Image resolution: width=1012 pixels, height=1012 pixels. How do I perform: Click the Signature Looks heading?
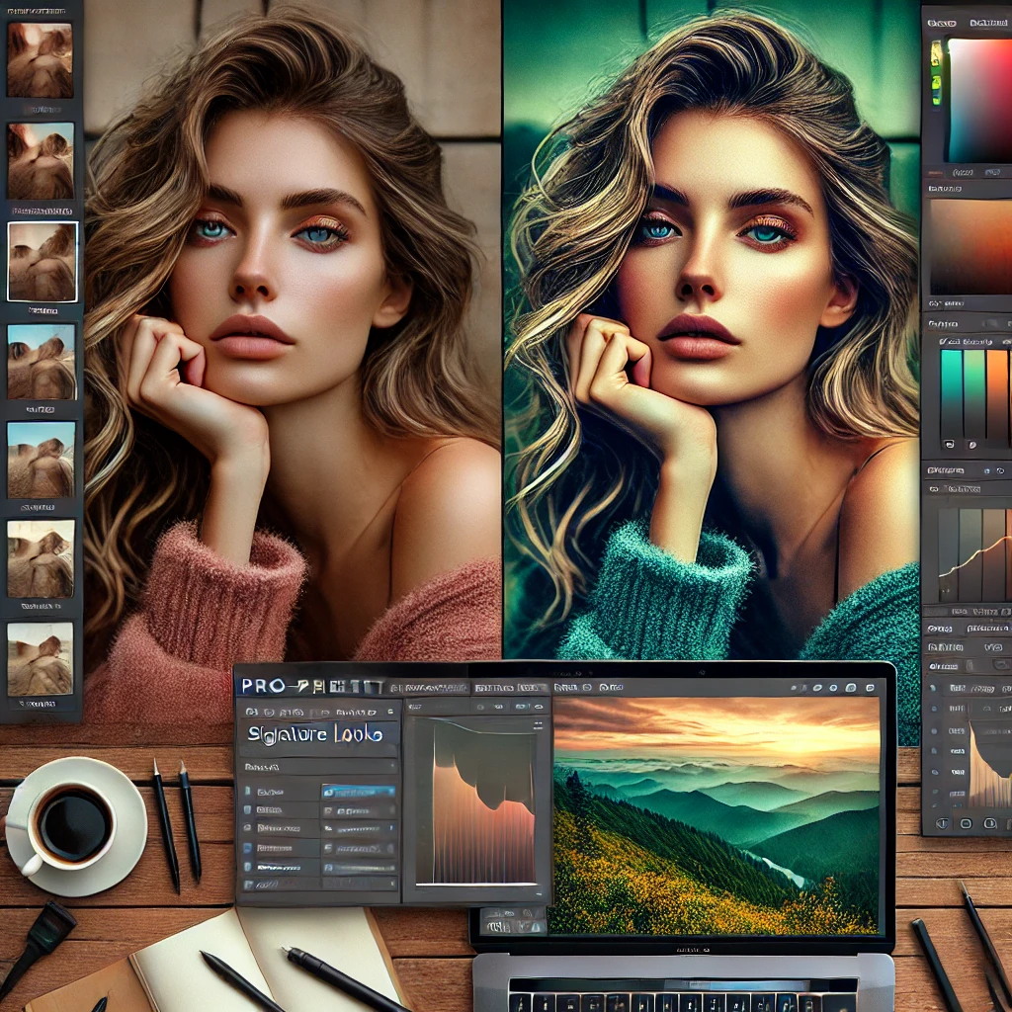pyautogui.click(x=317, y=734)
